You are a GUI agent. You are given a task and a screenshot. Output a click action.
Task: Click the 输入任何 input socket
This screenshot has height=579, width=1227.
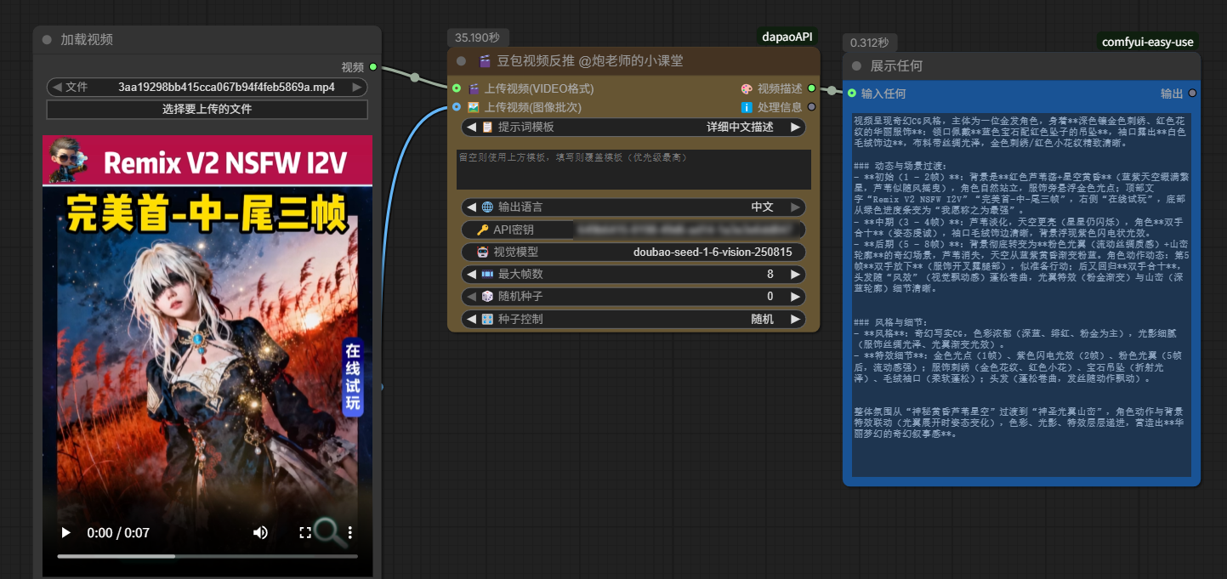pos(850,94)
